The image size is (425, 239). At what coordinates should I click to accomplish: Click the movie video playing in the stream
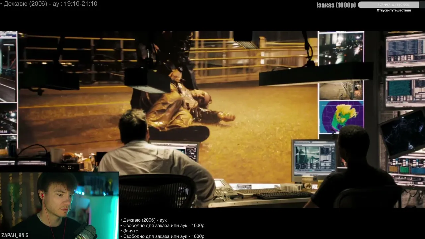point(212,119)
